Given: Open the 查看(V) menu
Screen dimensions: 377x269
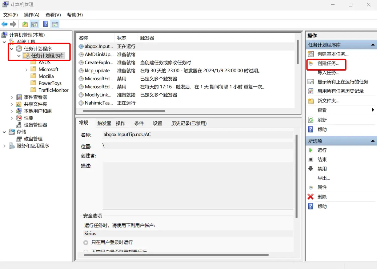Looking at the screenshot, I should [53, 15].
